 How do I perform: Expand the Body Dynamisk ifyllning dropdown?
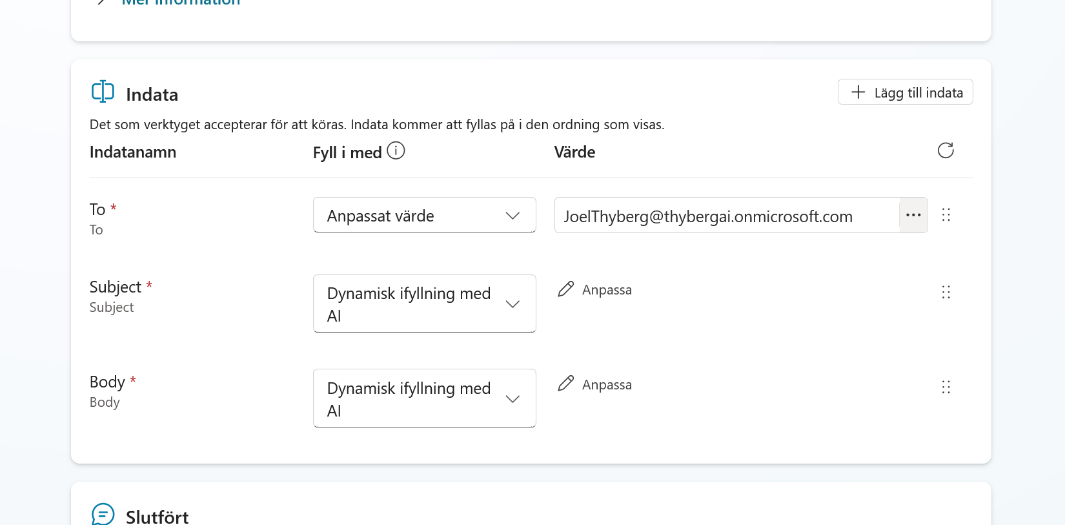click(425, 398)
